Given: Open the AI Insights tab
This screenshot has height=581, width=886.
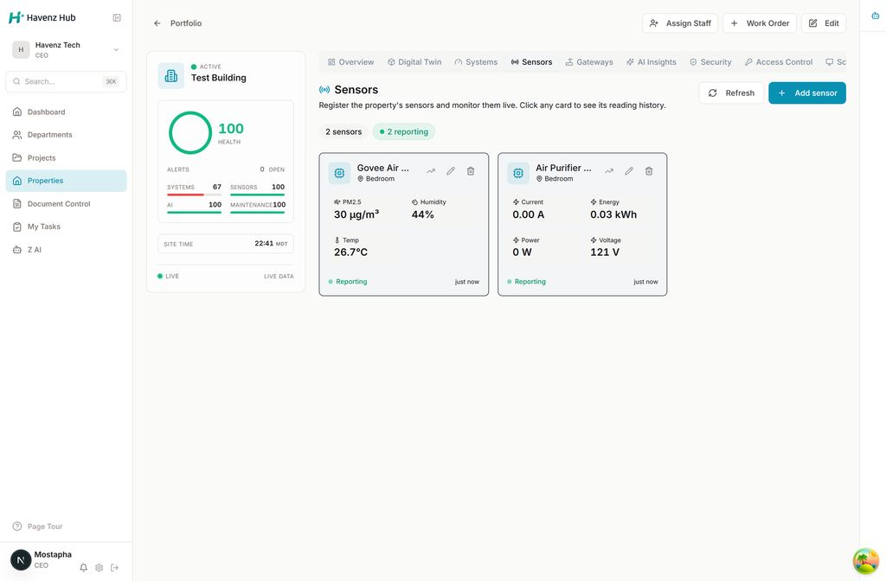Looking at the screenshot, I should (x=651, y=62).
